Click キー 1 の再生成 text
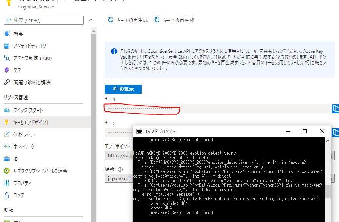The height and width of the screenshot is (222, 339). pos(132,20)
